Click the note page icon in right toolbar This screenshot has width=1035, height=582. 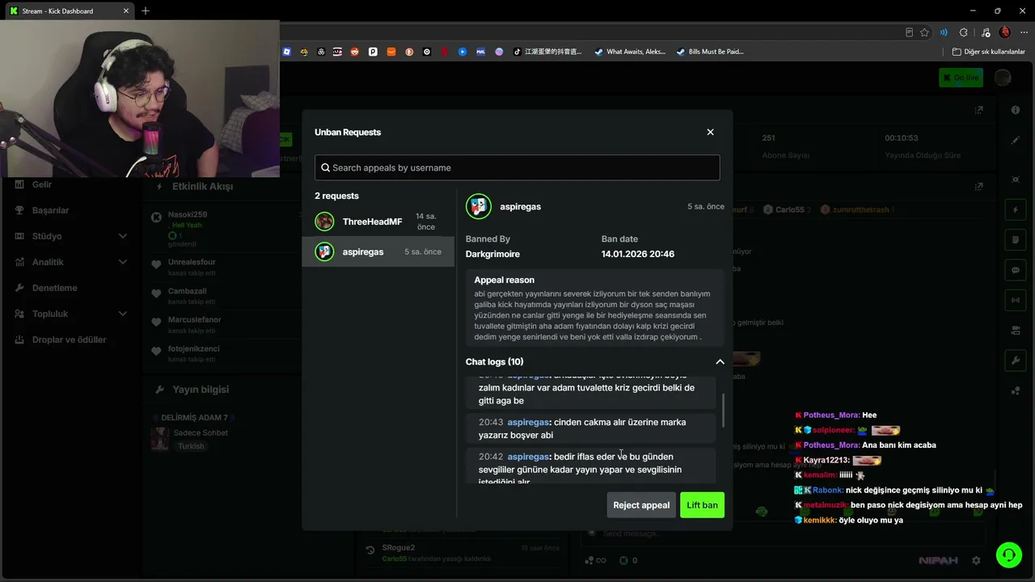click(x=1016, y=240)
